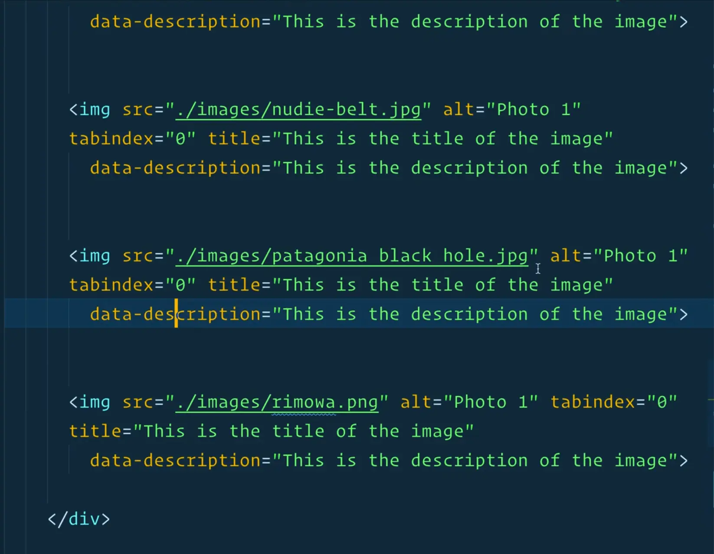Click the alt attribute after rimowa.png
The height and width of the screenshot is (554, 714).
[416, 402]
